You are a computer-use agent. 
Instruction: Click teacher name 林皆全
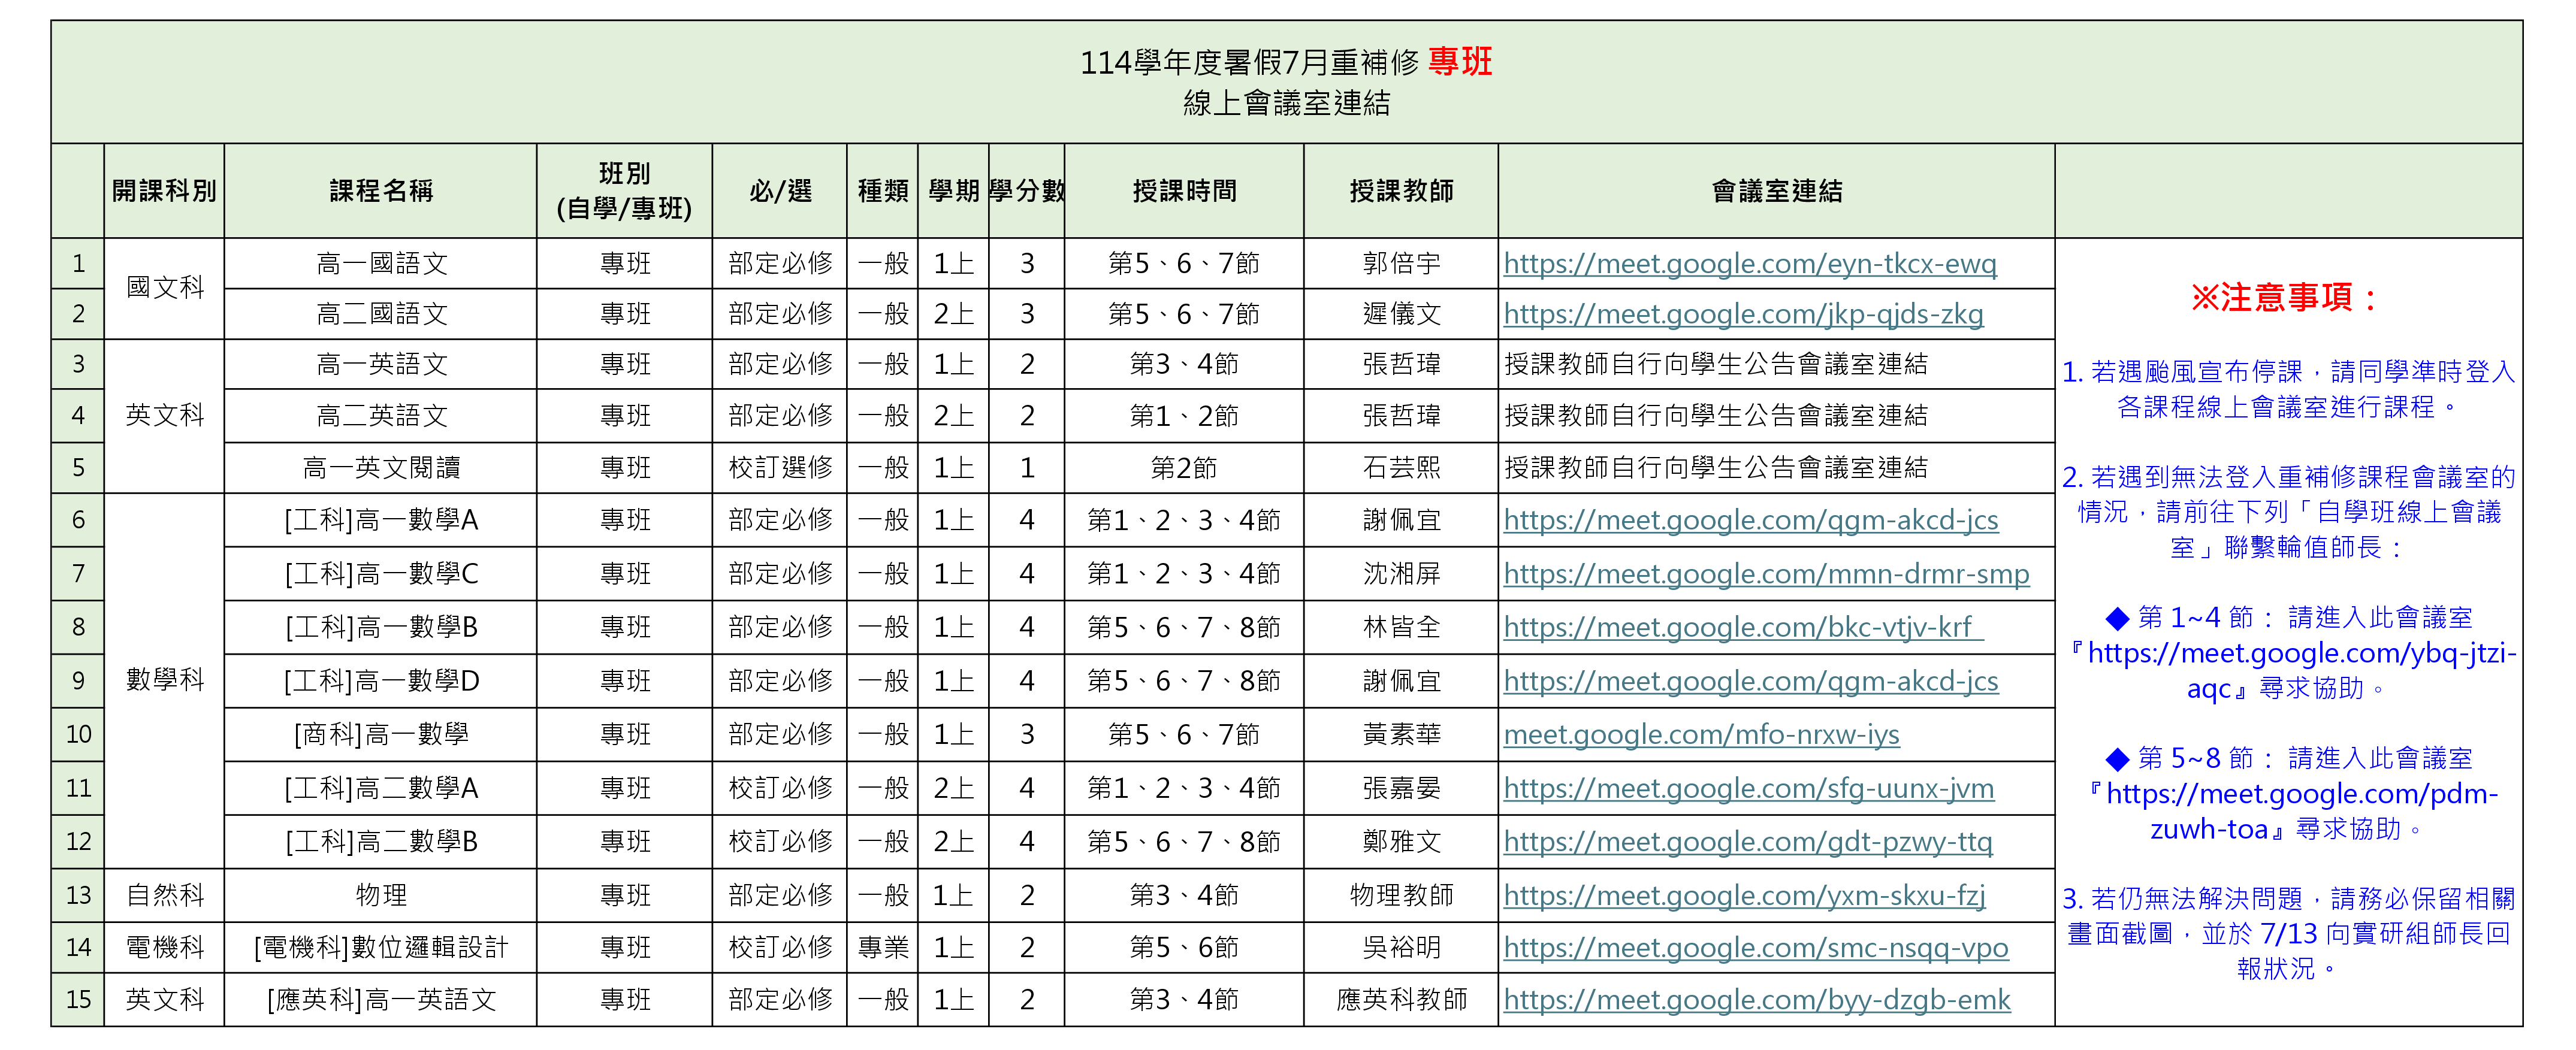click(x=1401, y=627)
